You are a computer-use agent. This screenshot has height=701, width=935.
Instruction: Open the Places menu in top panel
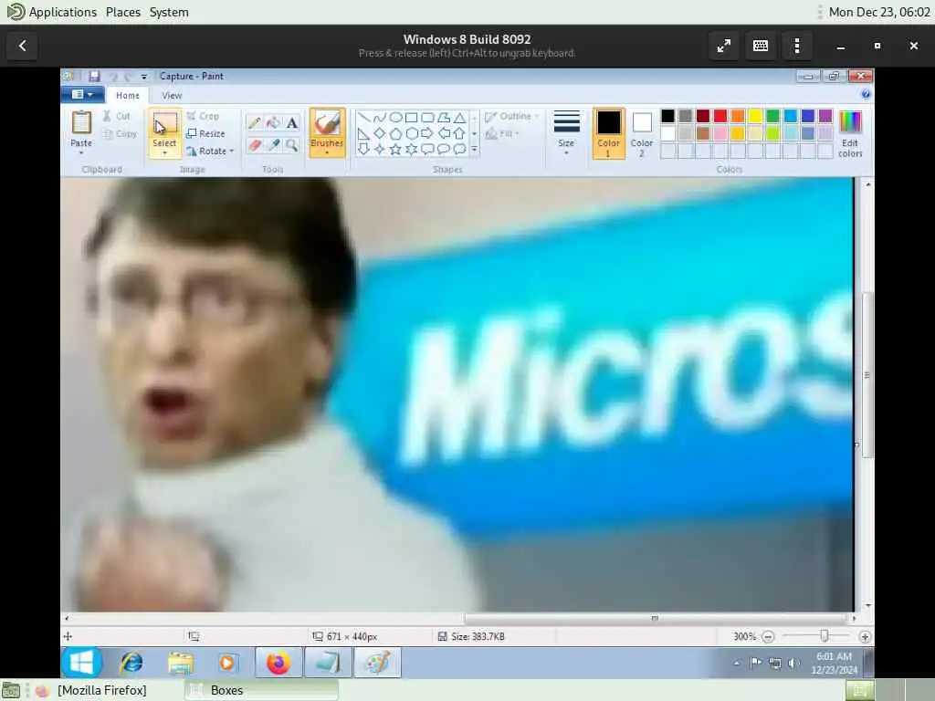(x=123, y=12)
